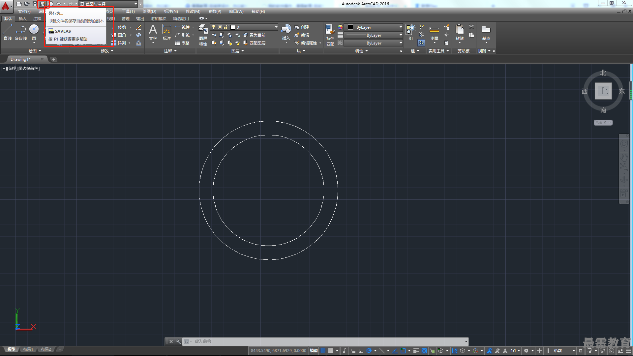
Task: Select the 直线 (Line) tool
Action: click(8, 32)
